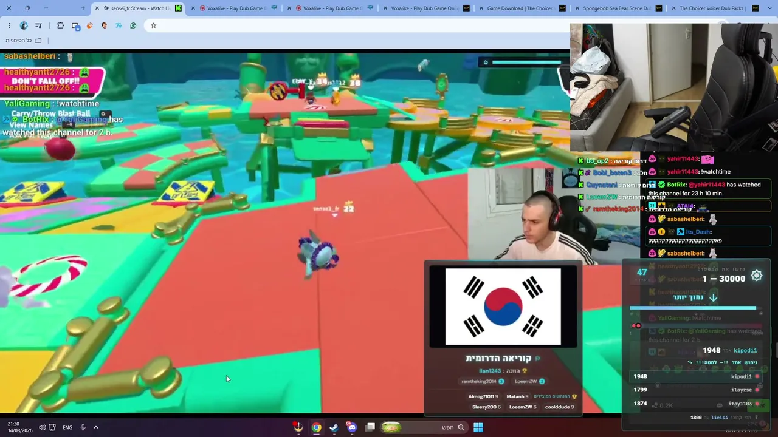Close the sensei_fr Stream tab

(x=97, y=8)
